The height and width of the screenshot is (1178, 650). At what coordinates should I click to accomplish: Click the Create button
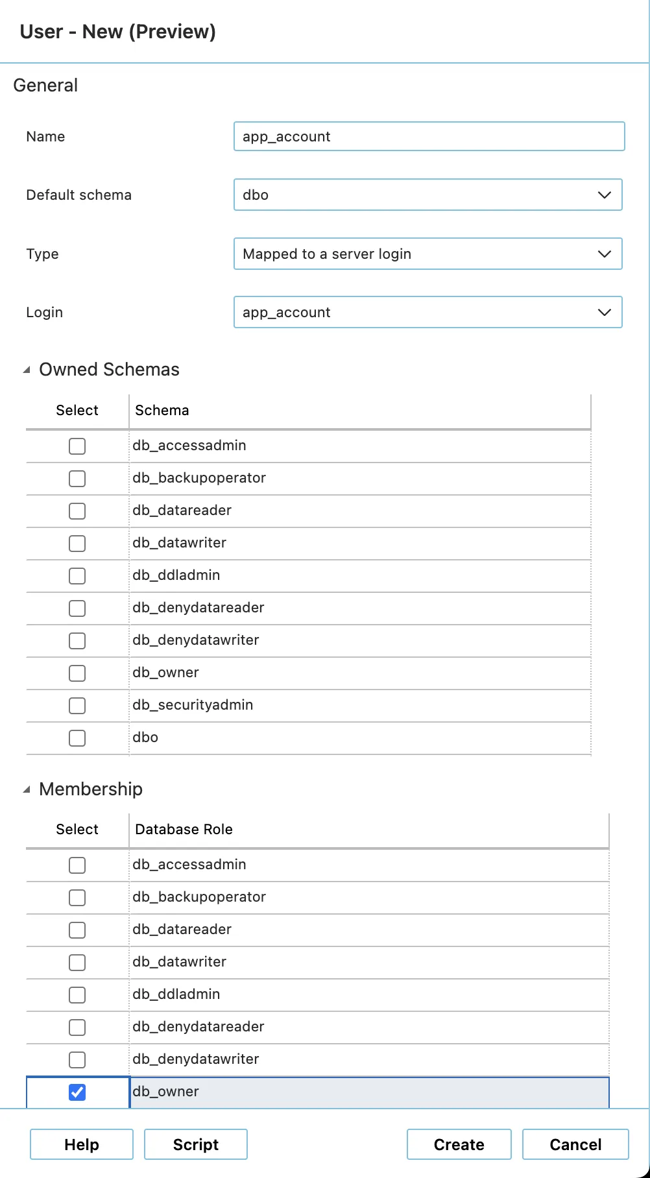coord(459,1144)
